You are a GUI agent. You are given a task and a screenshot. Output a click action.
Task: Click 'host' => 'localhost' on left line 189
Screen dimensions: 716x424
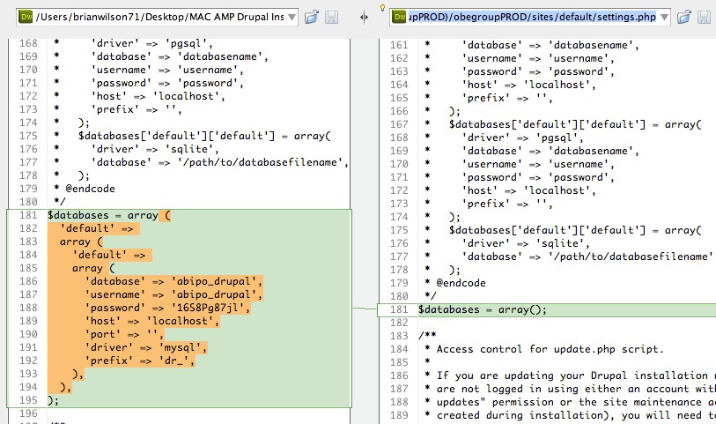152,321
